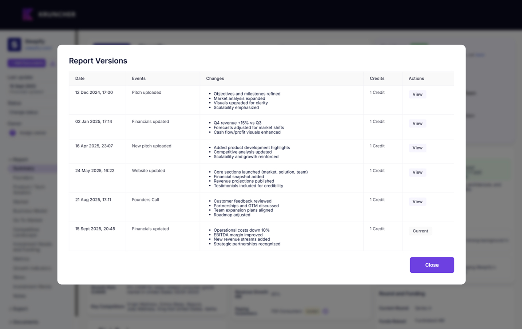This screenshot has height=329, width=522.
Task: Open the Founders section from the sidebar
Action: coord(23,178)
